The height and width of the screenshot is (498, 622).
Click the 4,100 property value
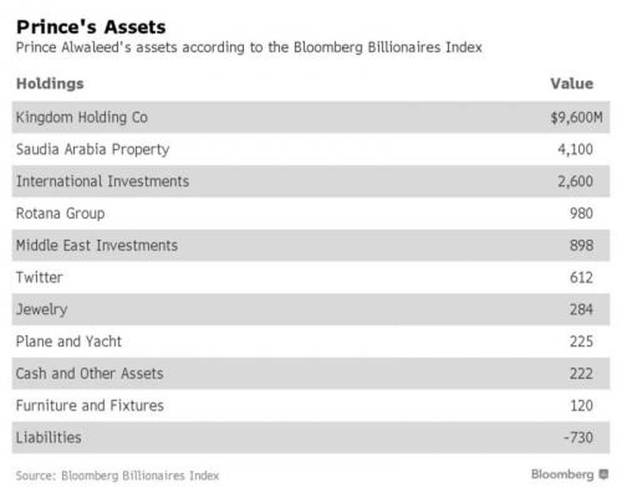[x=575, y=150]
